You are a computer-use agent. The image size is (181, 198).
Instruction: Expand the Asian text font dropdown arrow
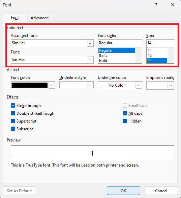tap(90, 43)
